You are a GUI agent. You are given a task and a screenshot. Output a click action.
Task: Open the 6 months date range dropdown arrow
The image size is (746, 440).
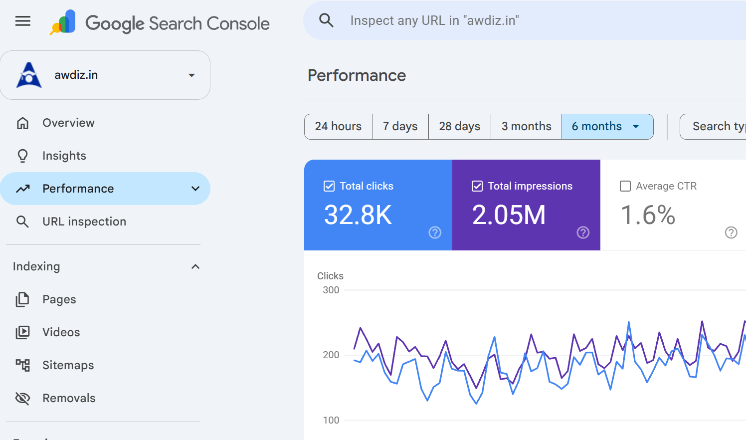[636, 127]
